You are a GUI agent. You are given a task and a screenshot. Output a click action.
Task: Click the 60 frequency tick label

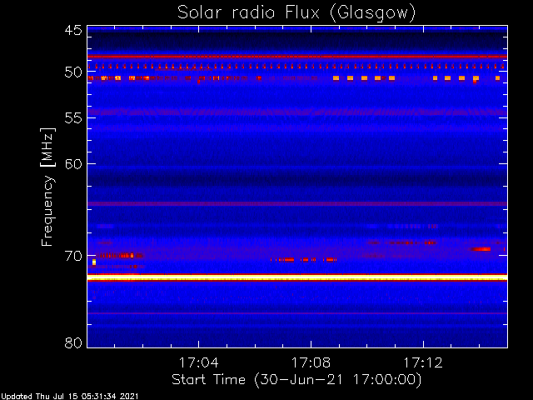tap(73, 164)
